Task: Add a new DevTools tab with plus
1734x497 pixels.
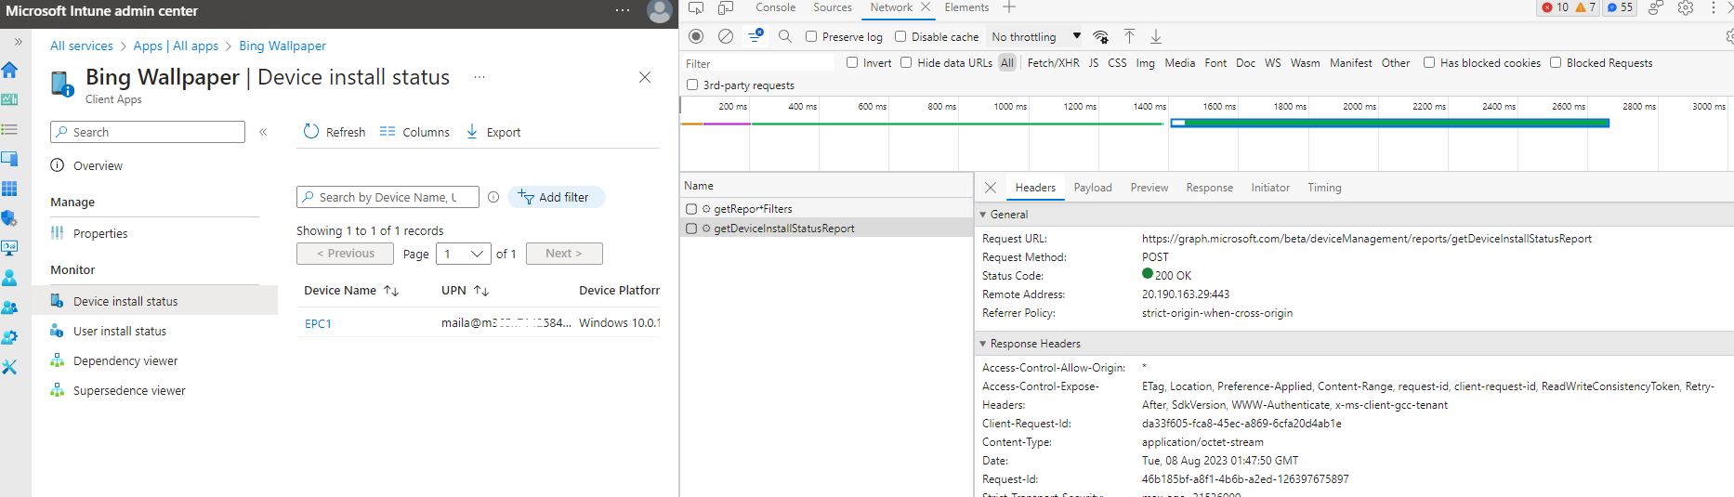Action: [1009, 7]
